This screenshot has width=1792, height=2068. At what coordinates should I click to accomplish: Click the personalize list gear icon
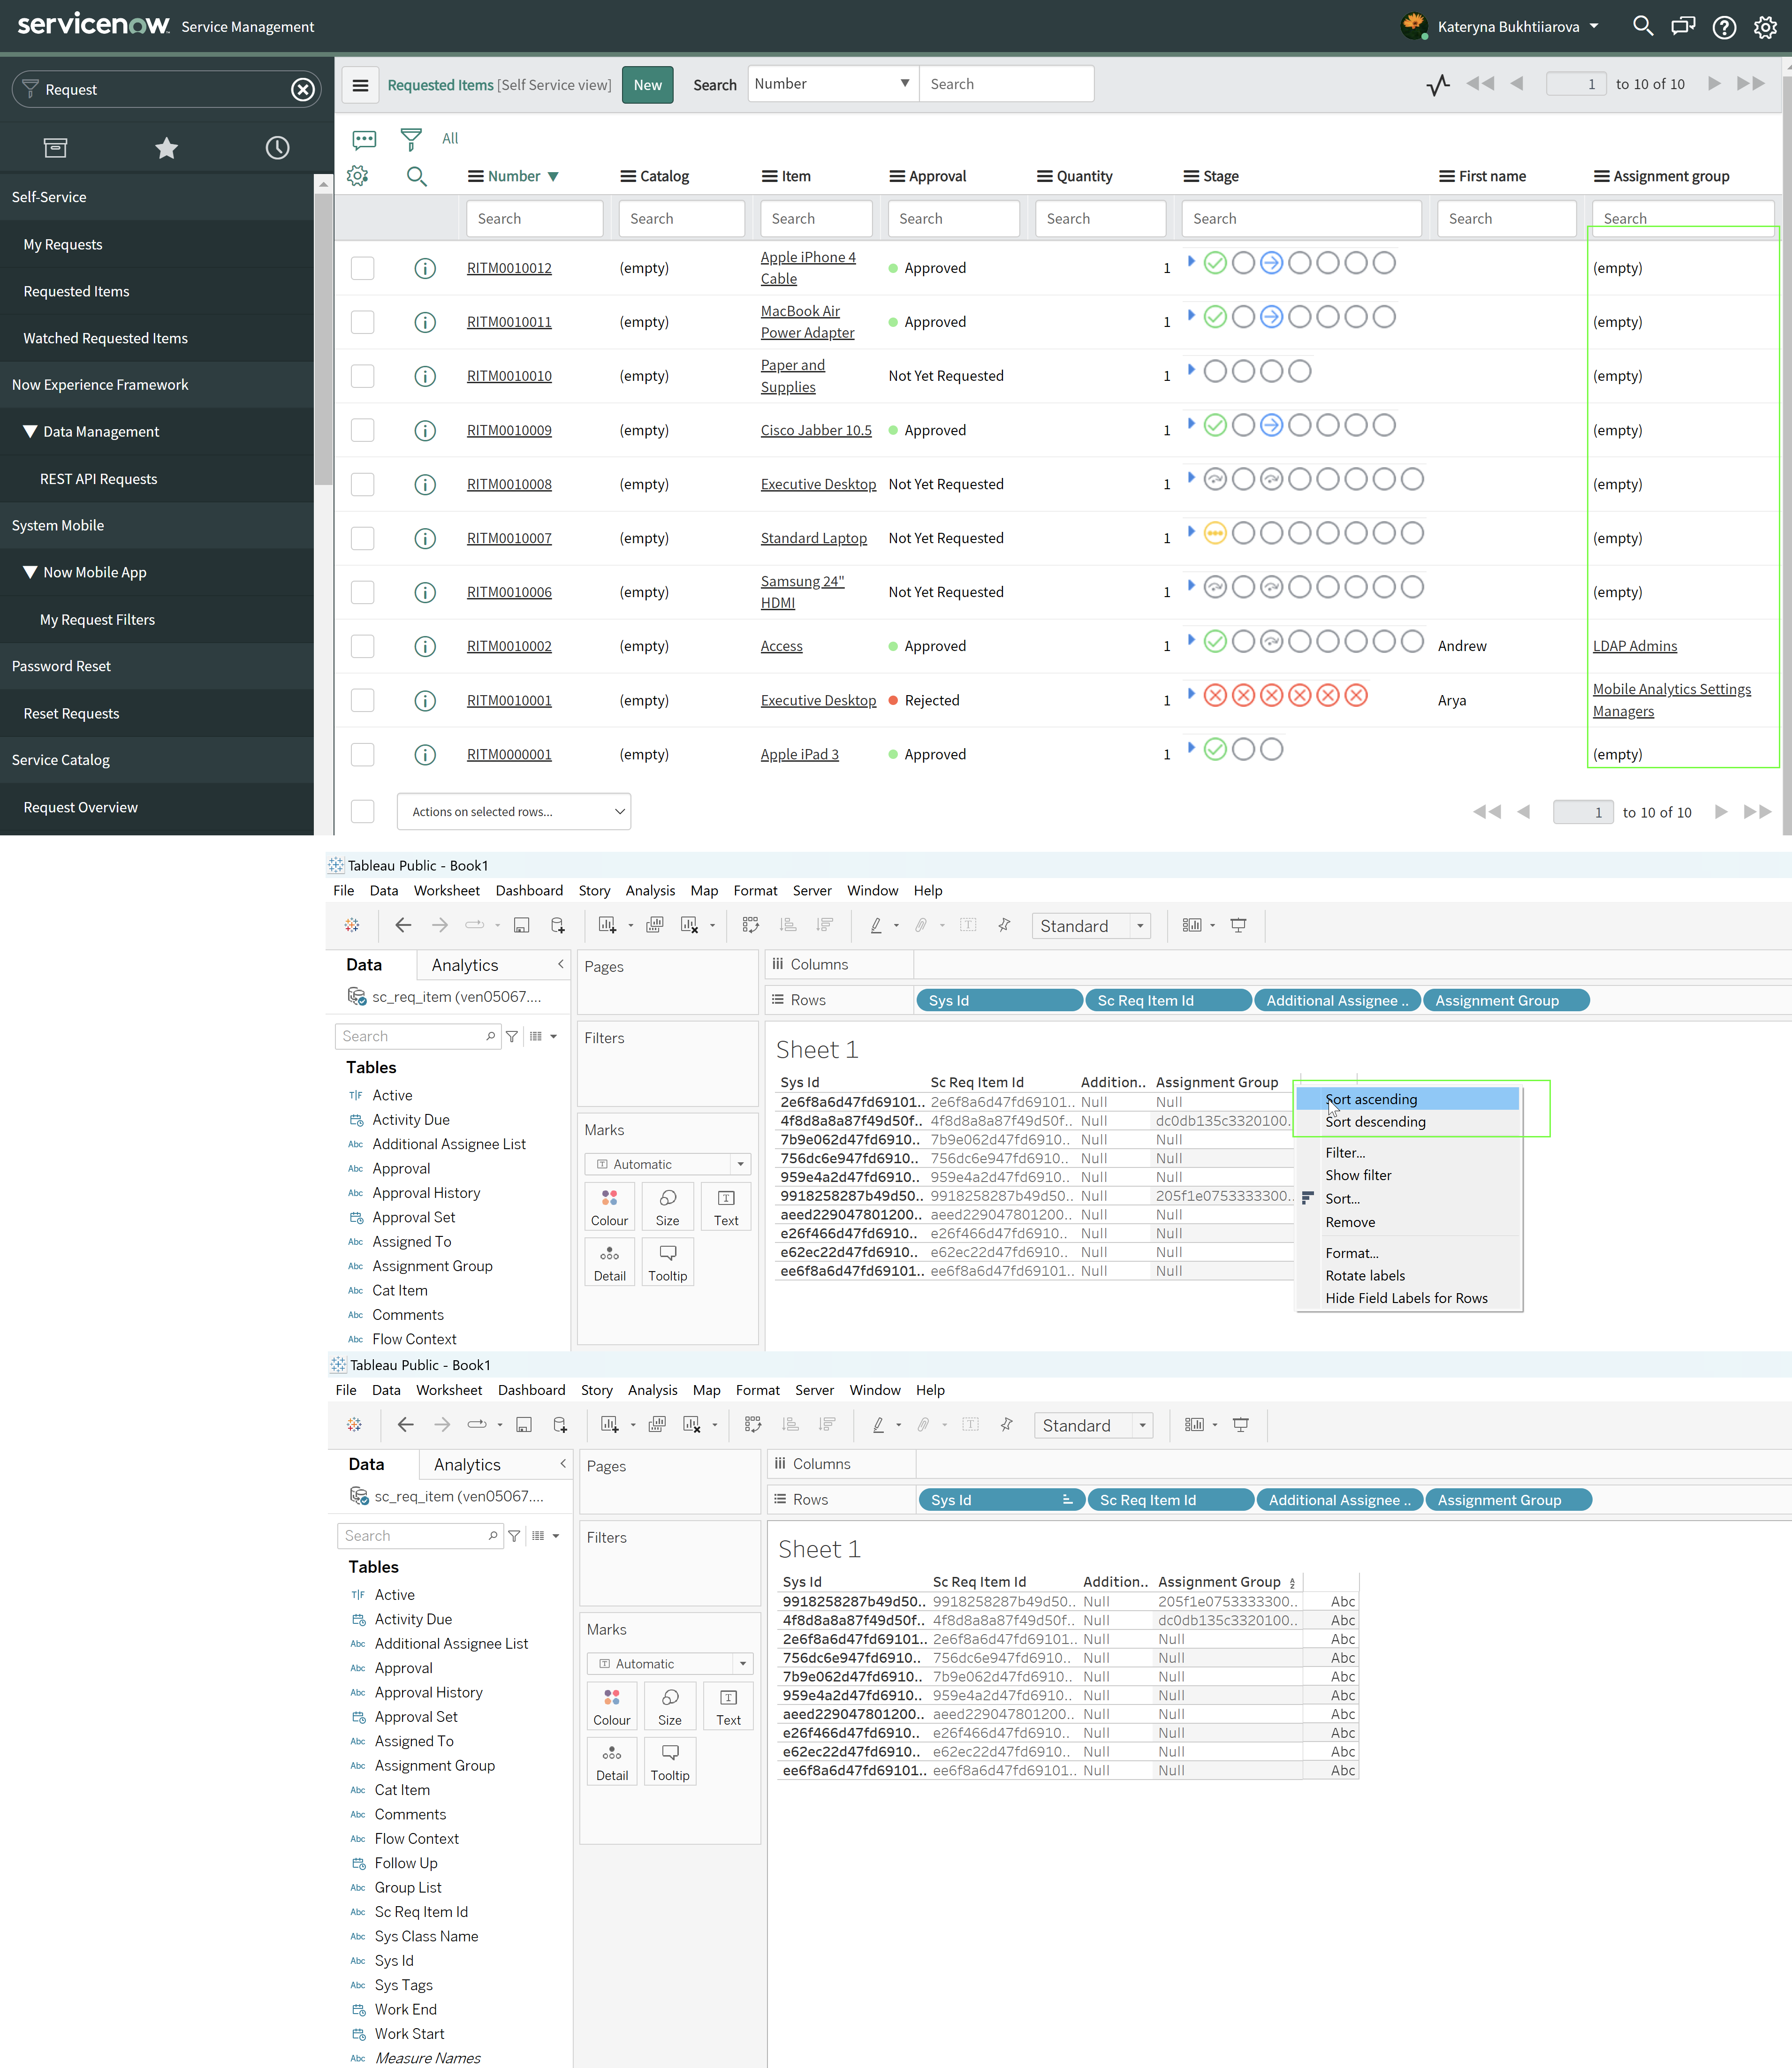[x=357, y=176]
